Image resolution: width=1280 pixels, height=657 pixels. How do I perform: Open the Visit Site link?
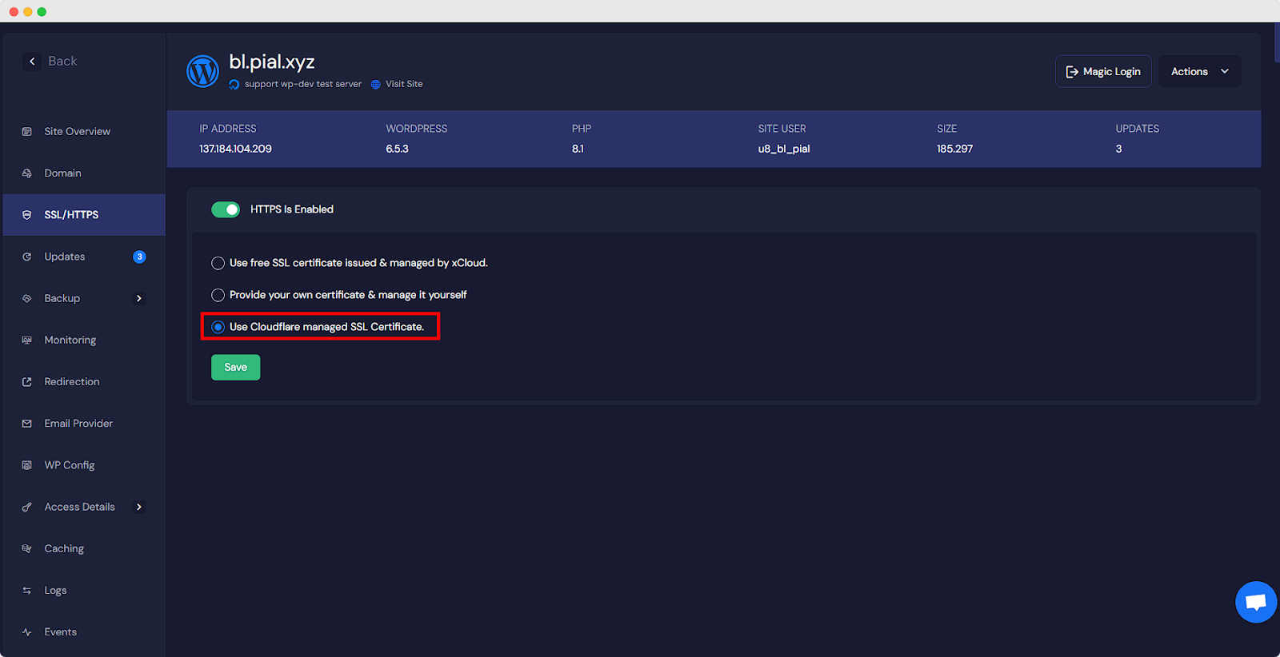pyautogui.click(x=403, y=84)
